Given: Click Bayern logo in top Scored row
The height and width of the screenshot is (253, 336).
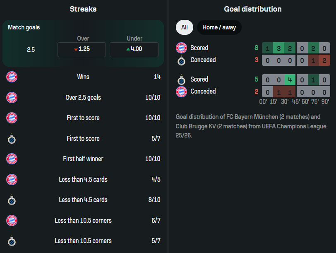Looking at the screenshot, I should point(181,48).
